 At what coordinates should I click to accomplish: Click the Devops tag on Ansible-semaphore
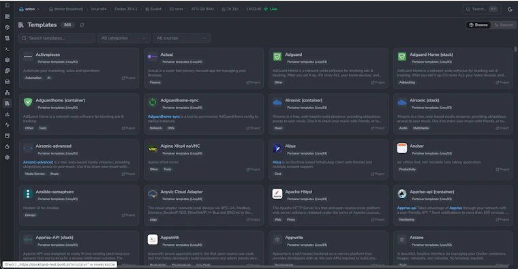coord(31,215)
